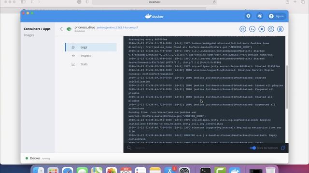Open App Store from the Dock
Image resolution: width=309 pixels, height=173 pixels.
pos(169,170)
